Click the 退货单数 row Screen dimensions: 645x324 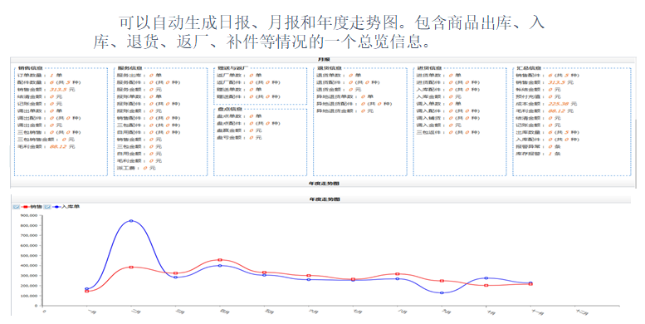tap(339, 76)
